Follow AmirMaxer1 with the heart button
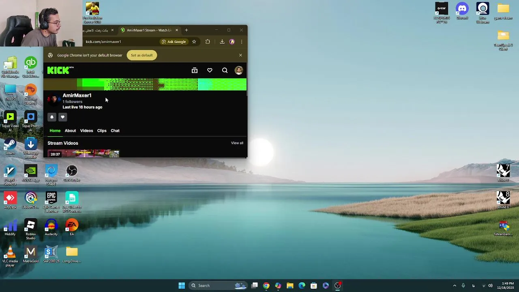This screenshot has height=292, width=519. coord(62,117)
